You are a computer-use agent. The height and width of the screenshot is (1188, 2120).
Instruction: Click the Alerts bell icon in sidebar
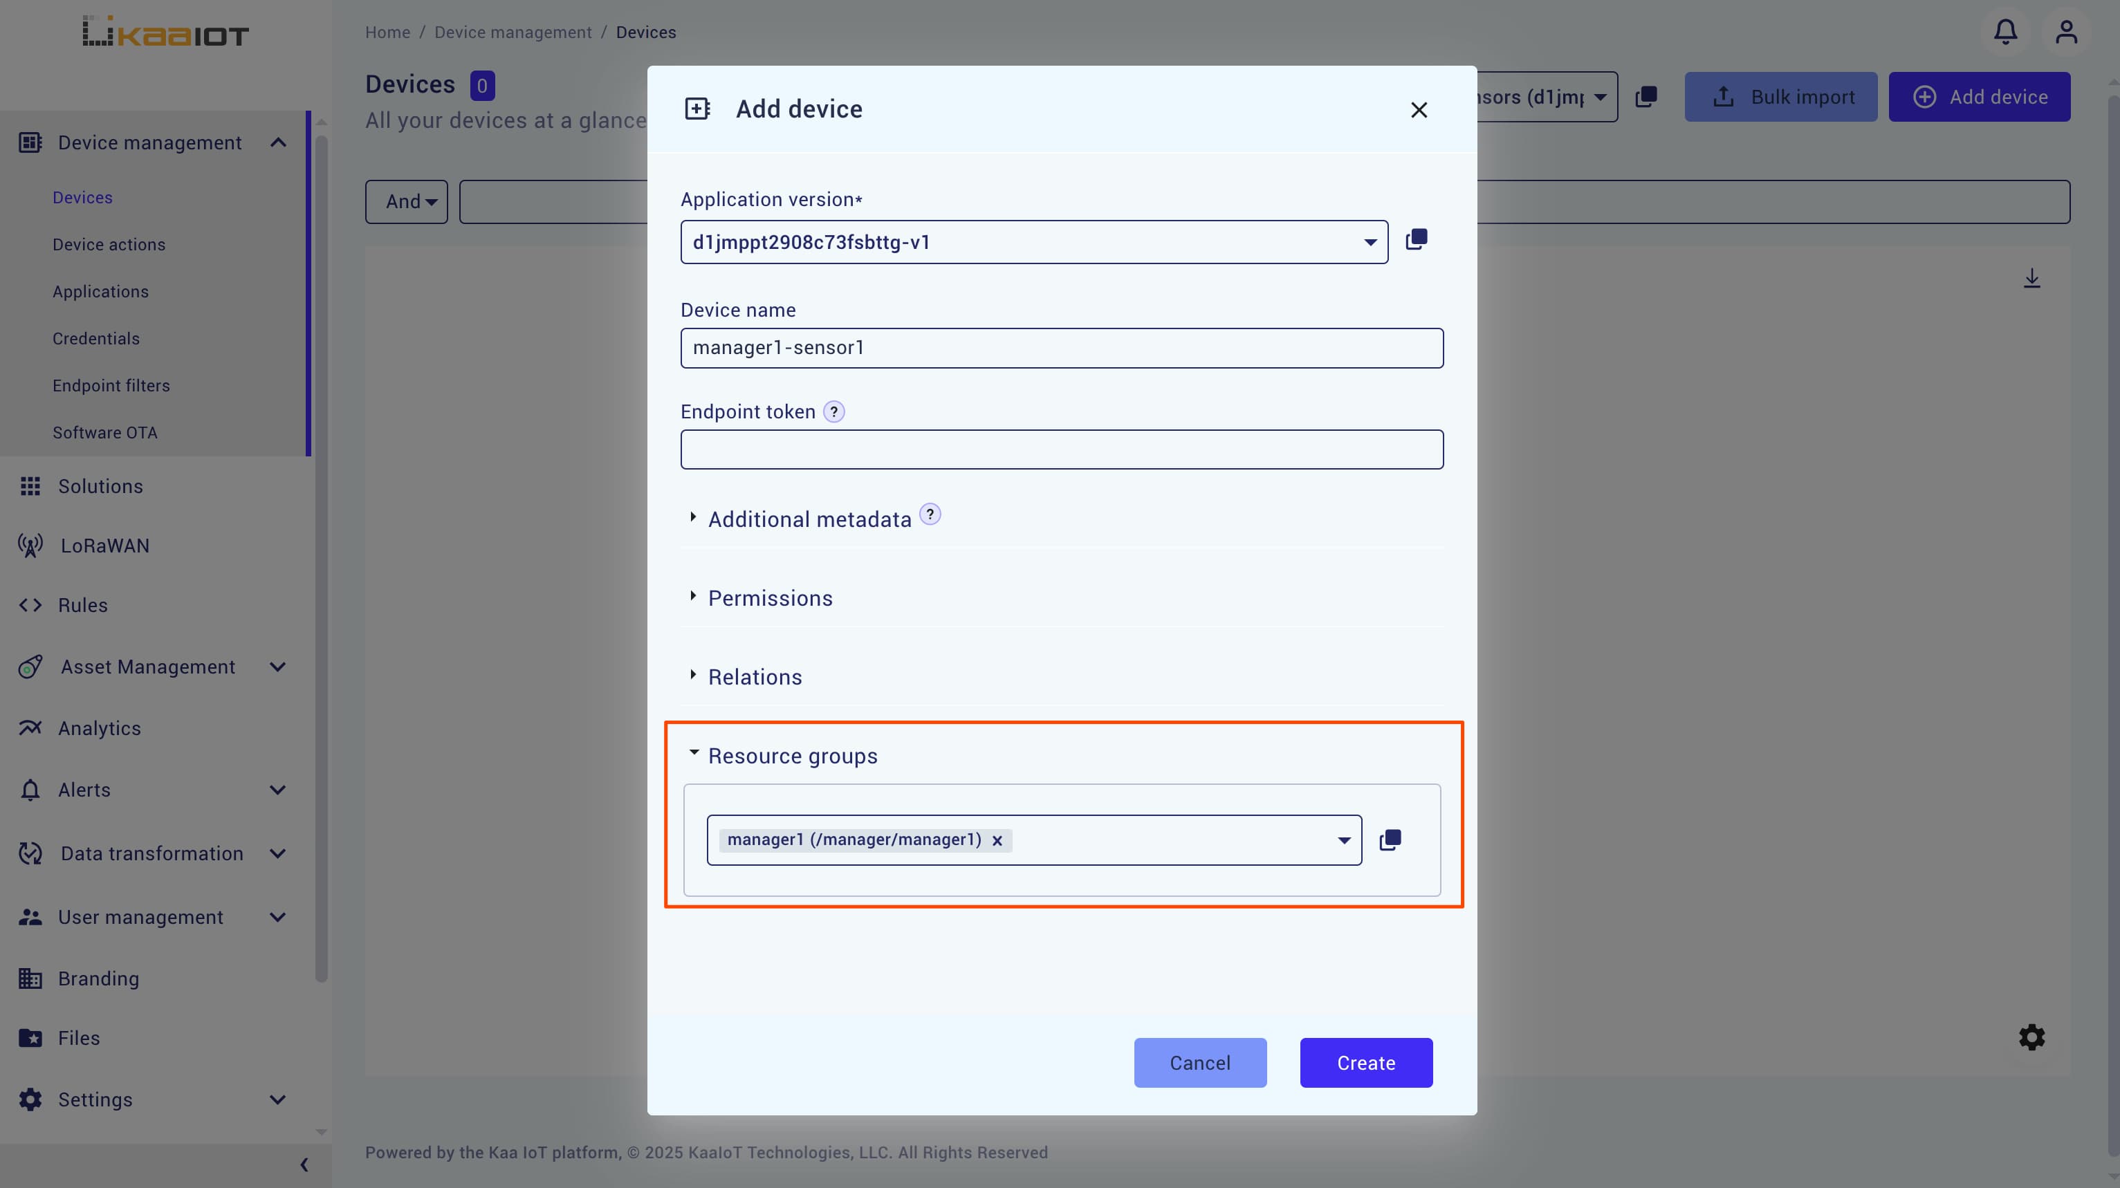point(30,790)
